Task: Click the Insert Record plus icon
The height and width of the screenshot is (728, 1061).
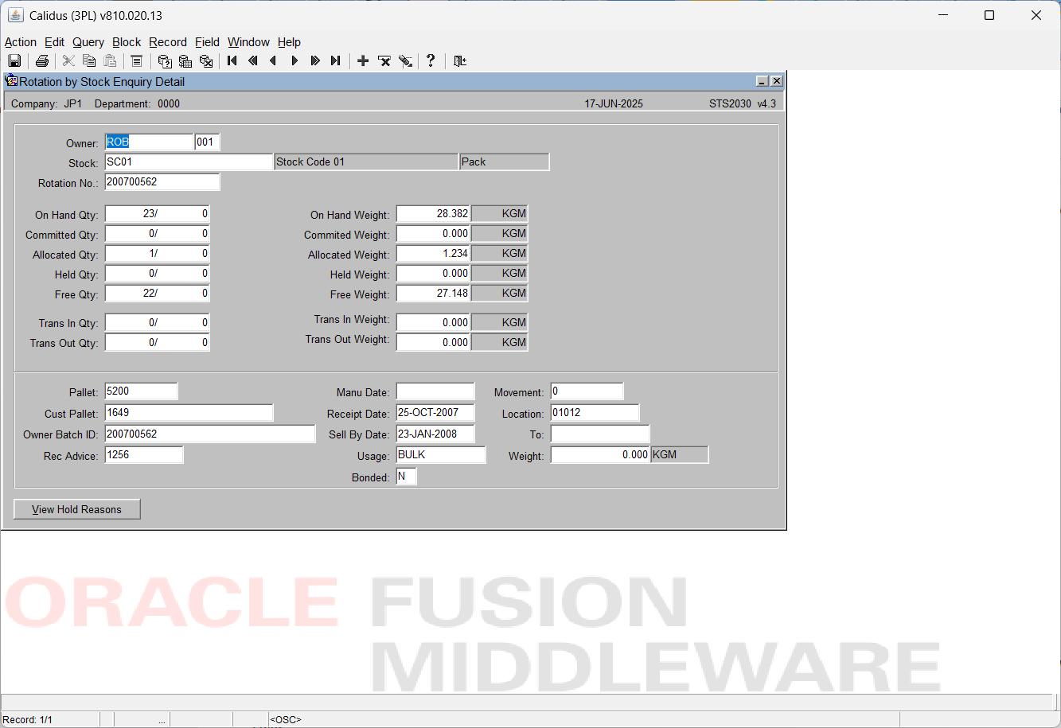Action: click(x=363, y=60)
